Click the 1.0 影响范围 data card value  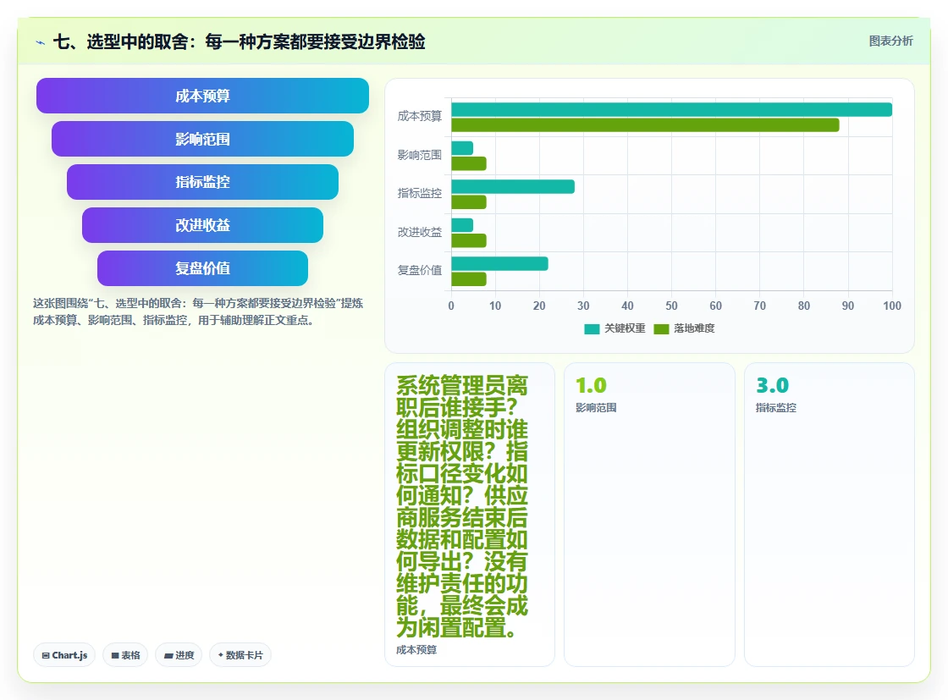coord(591,385)
